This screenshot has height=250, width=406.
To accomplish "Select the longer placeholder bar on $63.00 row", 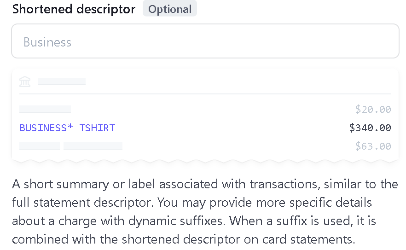I will coord(93,146).
